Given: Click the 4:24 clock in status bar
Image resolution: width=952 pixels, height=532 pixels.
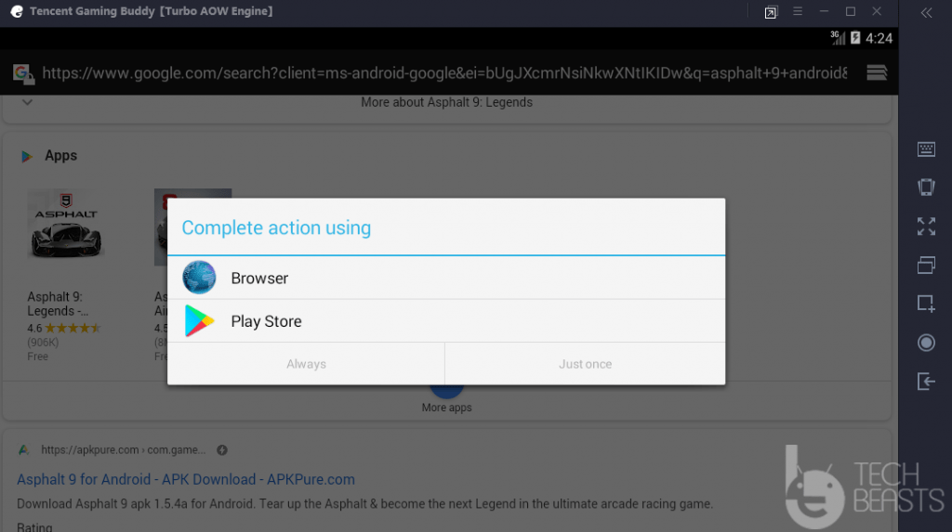Looking at the screenshot, I should pyautogui.click(x=879, y=38).
